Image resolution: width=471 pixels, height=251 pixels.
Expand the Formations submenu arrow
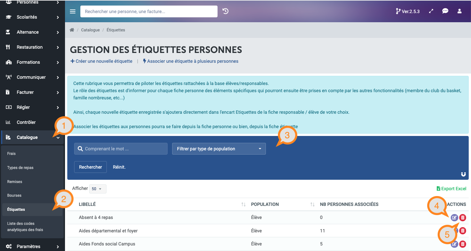[x=58, y=62]
